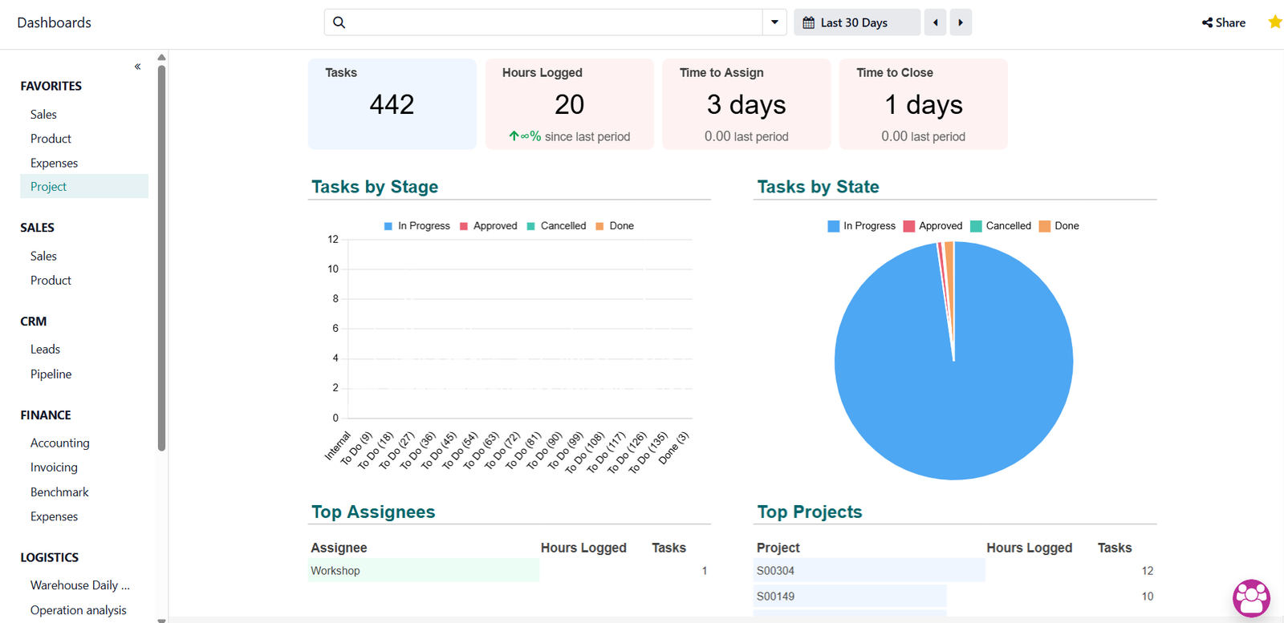The height and width of the screenshot is (623, 1284).
Task: Click the Share icon button
Action: coord(1223,22)
